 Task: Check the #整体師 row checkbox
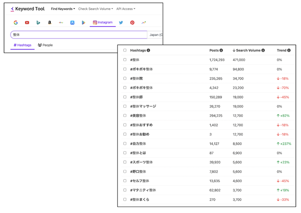point(125,97)
